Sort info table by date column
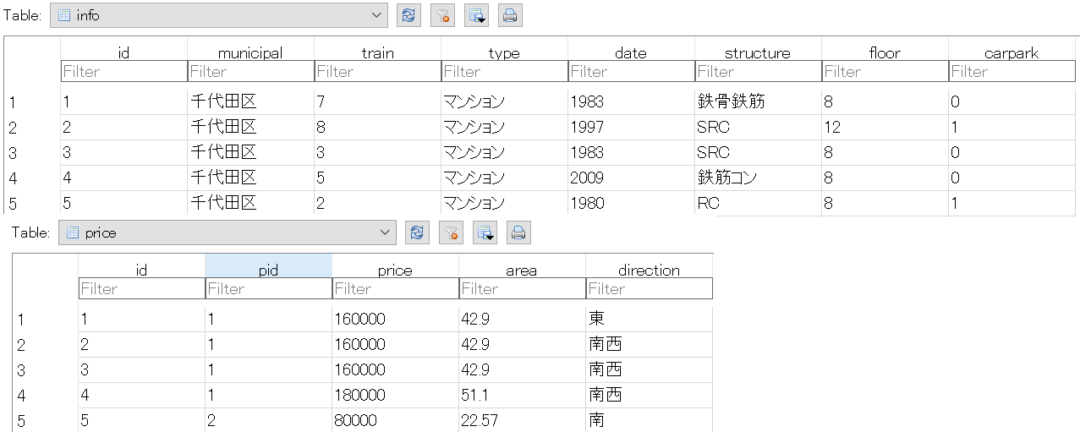1080x432 pixels. coord(631,52)
